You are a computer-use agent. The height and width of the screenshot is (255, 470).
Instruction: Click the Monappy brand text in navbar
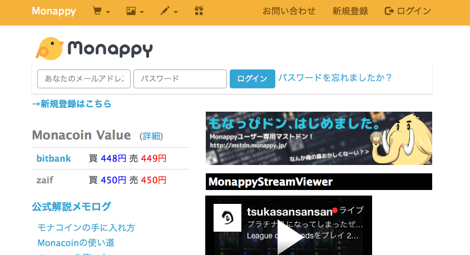[x=54, y=11]
